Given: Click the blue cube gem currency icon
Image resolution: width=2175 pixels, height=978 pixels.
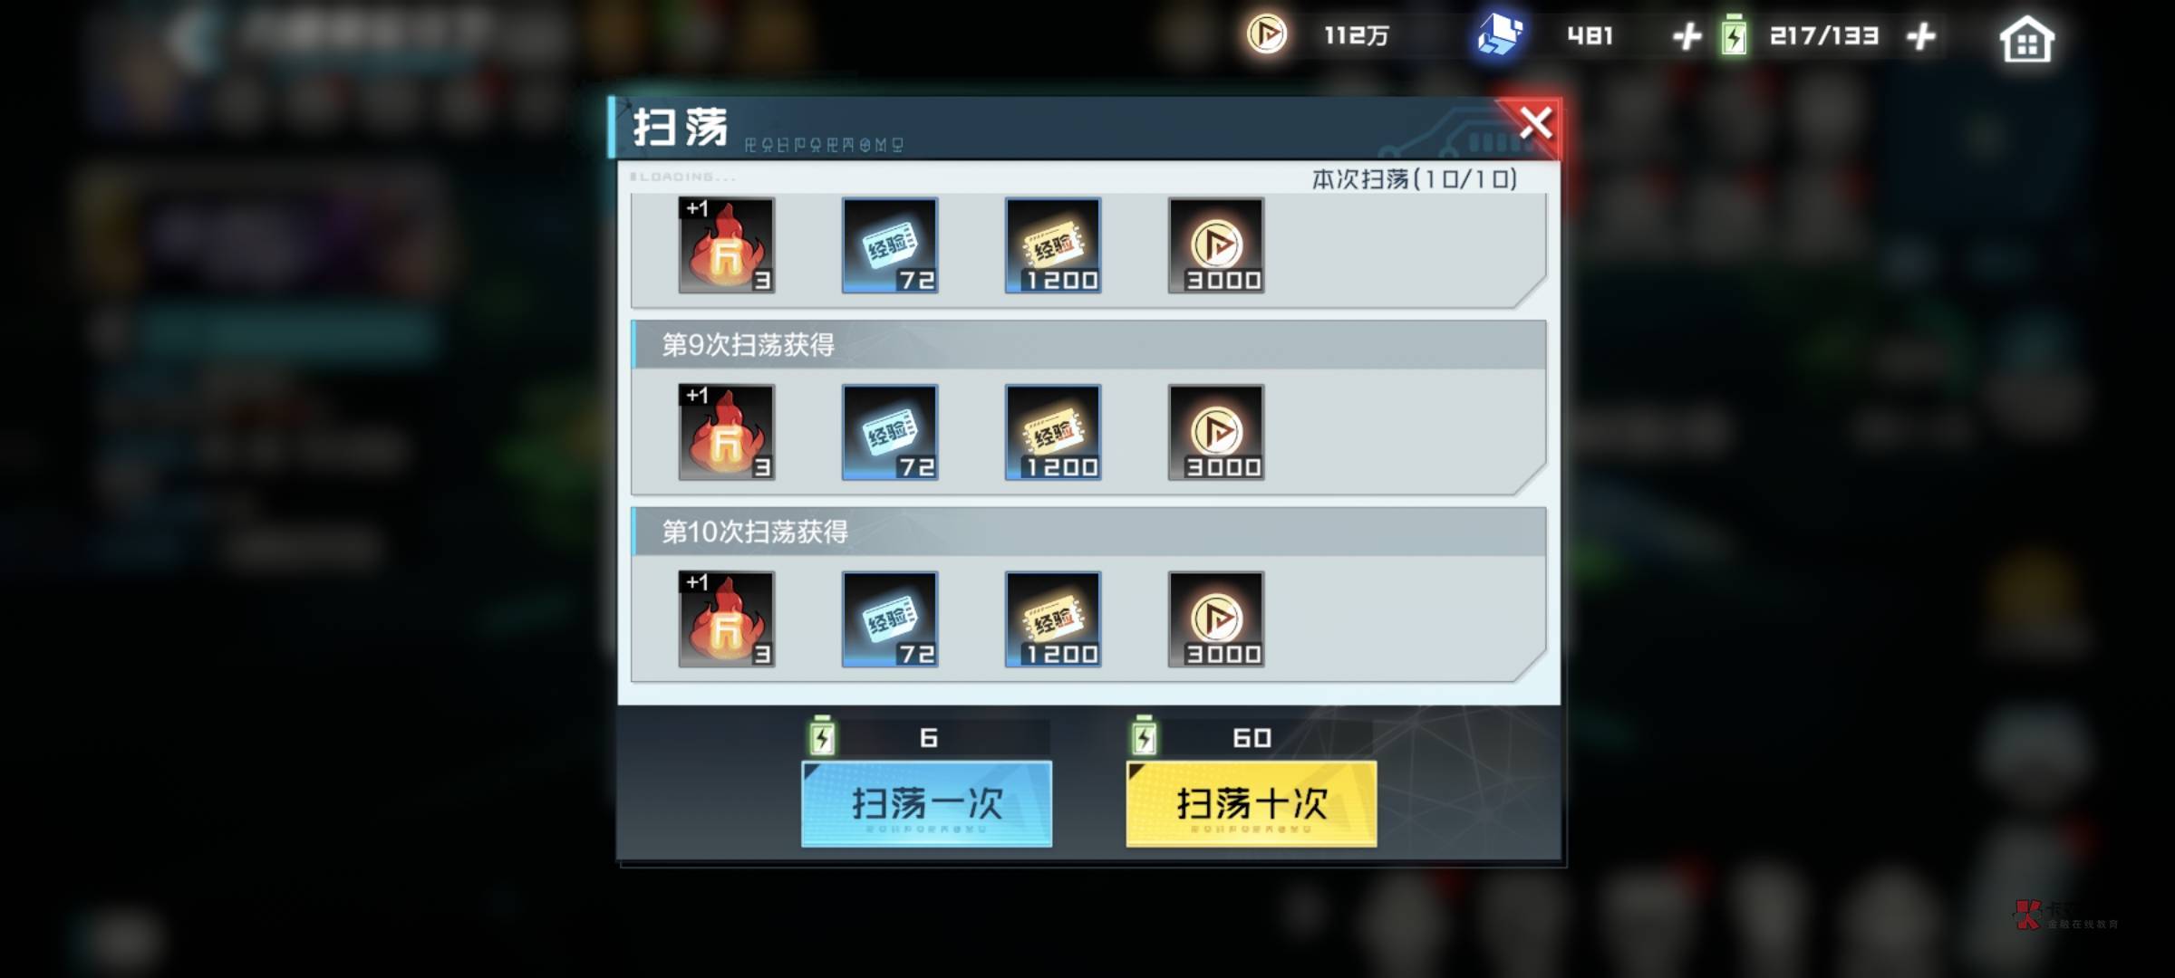Looking at the screenshot, I should pyautogui.click(x=1499, y=36).
